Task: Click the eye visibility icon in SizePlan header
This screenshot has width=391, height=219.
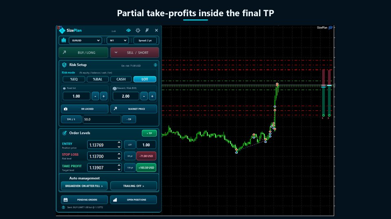Action: [x=128, y=30]
